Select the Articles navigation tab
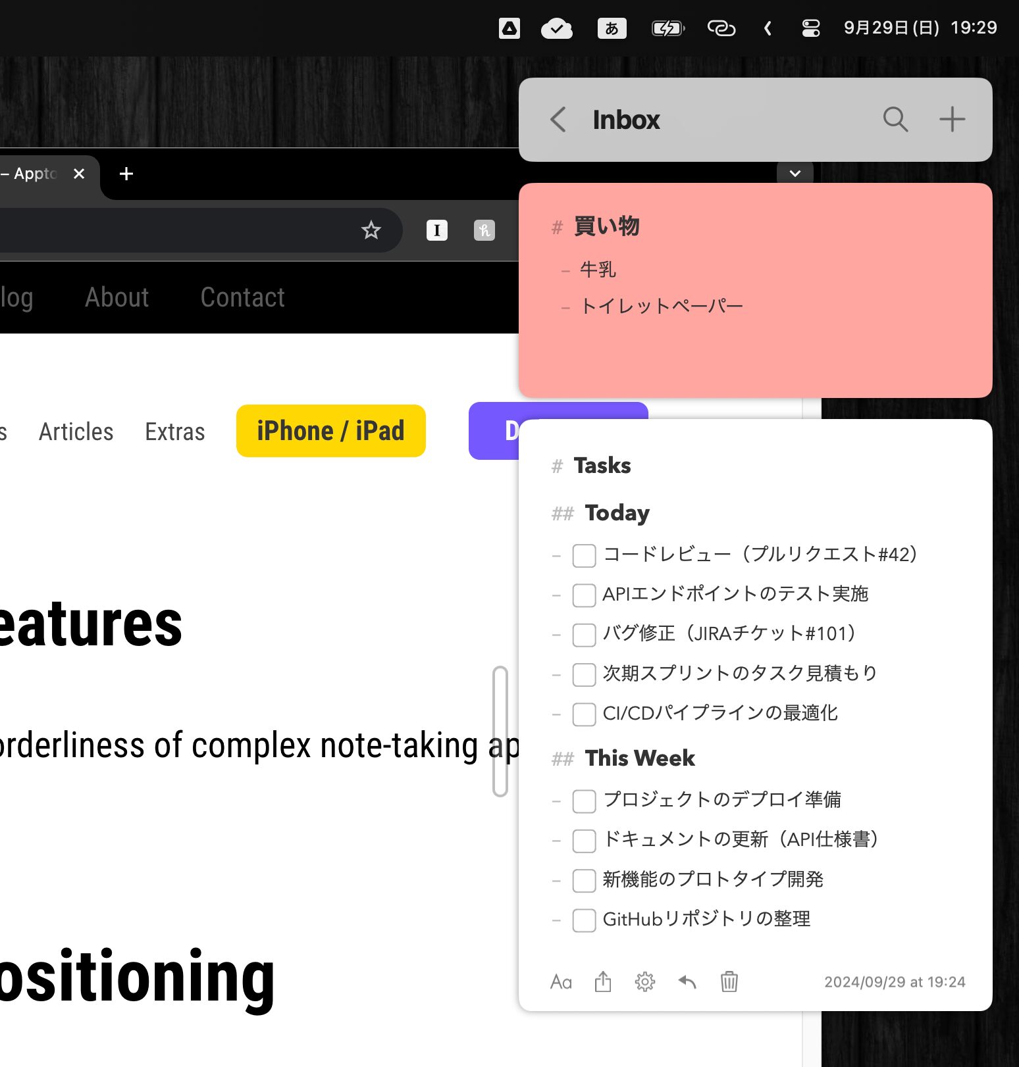This screenshot has height=1067, width=1019. [x=76, y=432]
